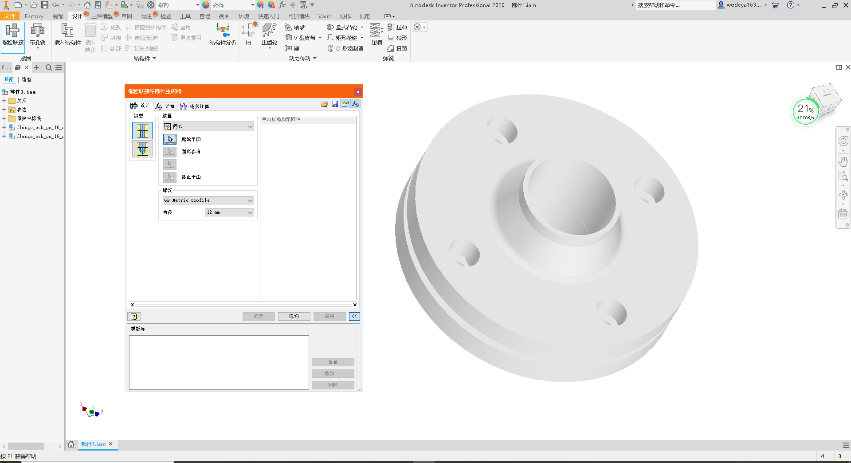The image size is (851, 463).
Task: Expand the 动力传动 panel dropdown
Action: click(302, 58)
